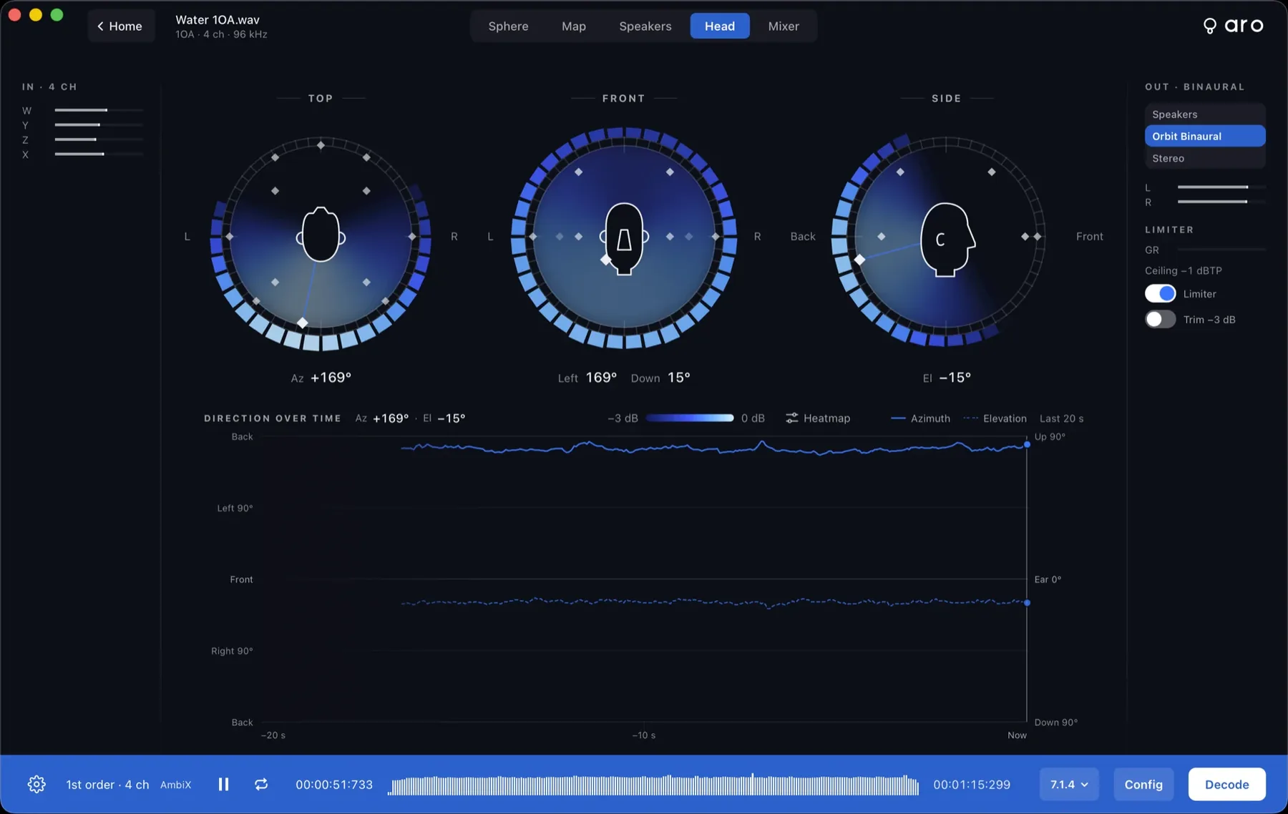Image resolution: width=1288 pixels, height=814 pixels.
Task: Select Speakers output mode
Action: tap(1205, 114)
